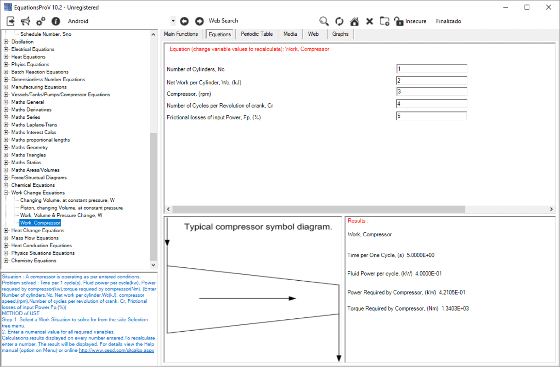Click the exit/logout icon in toolbar
The width and height of the screenshot is (560, 367).
pos(11,21)
